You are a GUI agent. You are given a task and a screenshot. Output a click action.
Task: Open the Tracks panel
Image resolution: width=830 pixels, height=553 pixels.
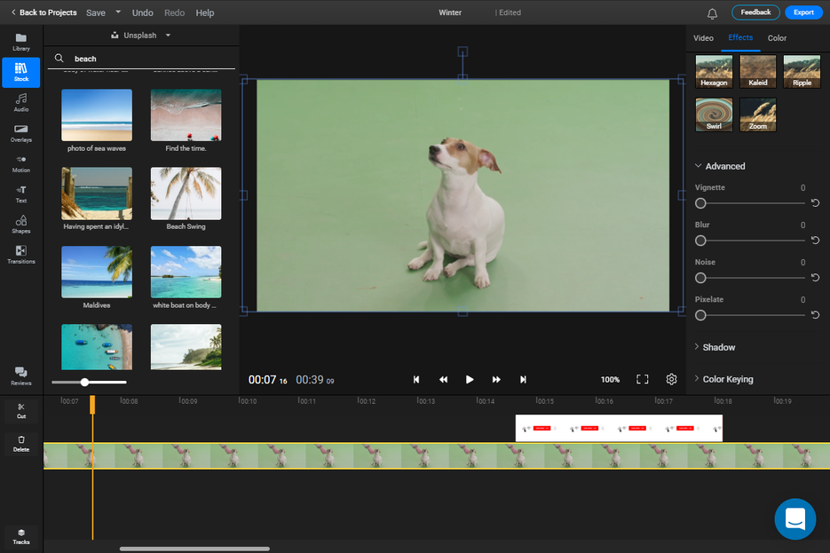coord(20,536)
